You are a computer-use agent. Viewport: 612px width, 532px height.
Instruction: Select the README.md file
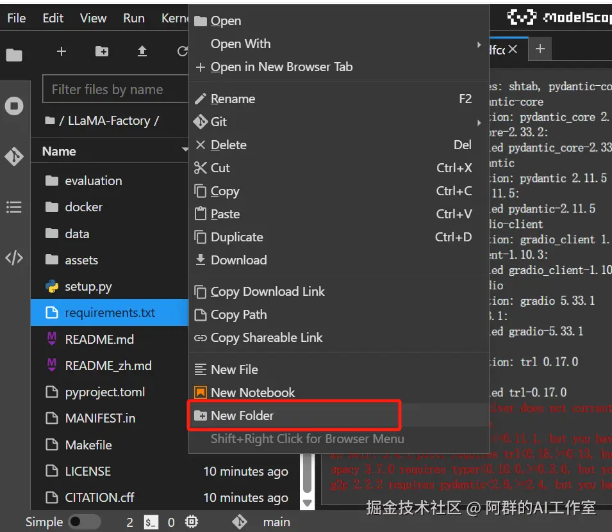click(110, 339)
